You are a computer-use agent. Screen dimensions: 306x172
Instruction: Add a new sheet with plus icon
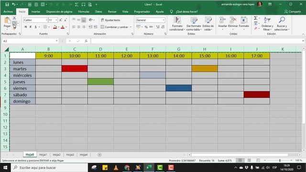click(99, 155)
